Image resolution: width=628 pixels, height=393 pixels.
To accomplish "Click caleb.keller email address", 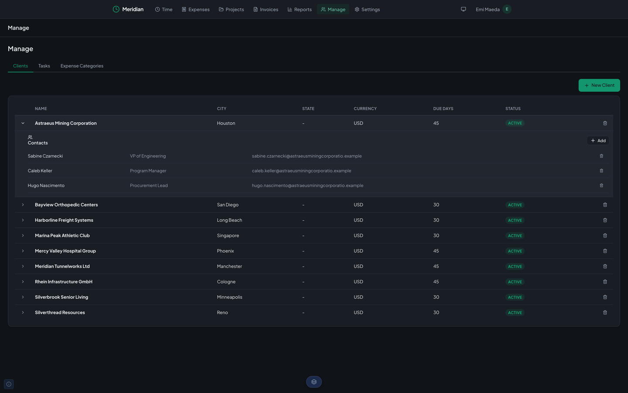I will [301, 171].
